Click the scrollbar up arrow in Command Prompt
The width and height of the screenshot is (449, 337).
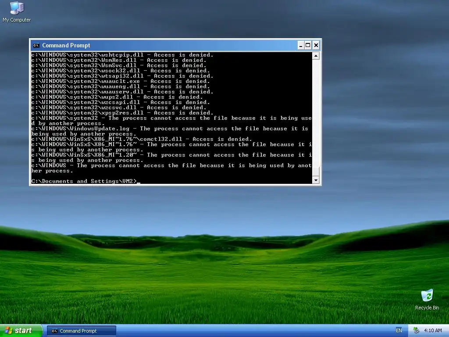316,56
